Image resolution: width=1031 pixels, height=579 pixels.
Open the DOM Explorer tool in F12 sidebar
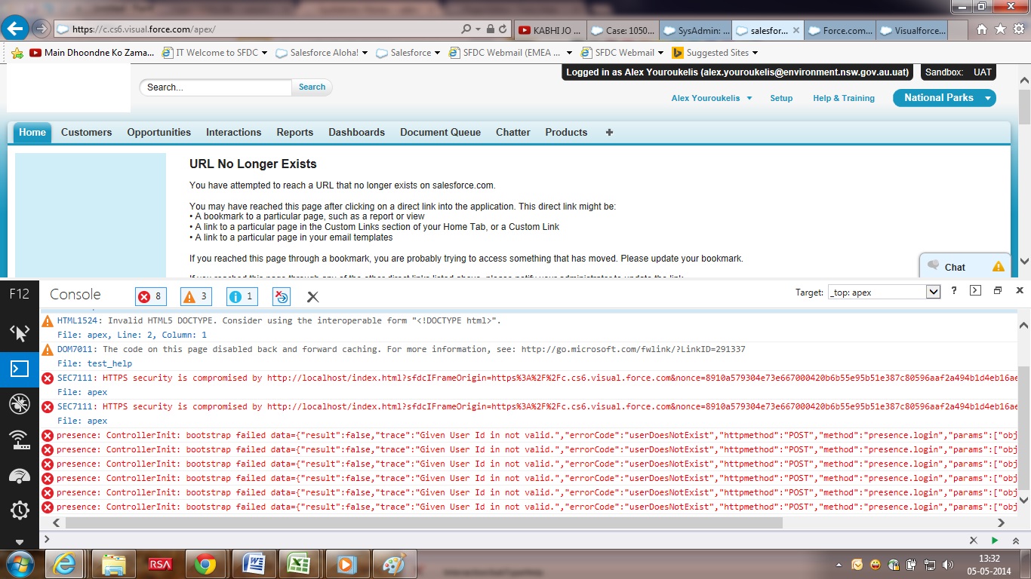(19, 332)
